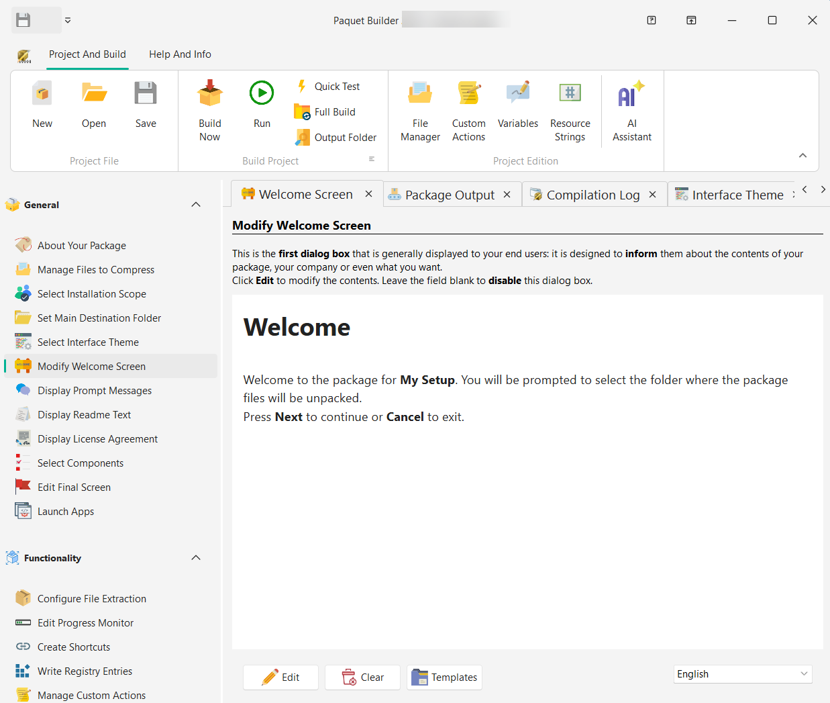
Task: Open the File Manager tool
Action: click(420, 111)
